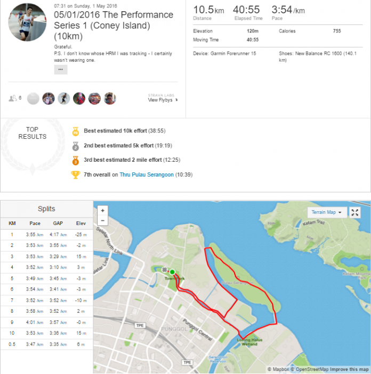
Task: Click the three-dots more options button
Action: point(61,70)
